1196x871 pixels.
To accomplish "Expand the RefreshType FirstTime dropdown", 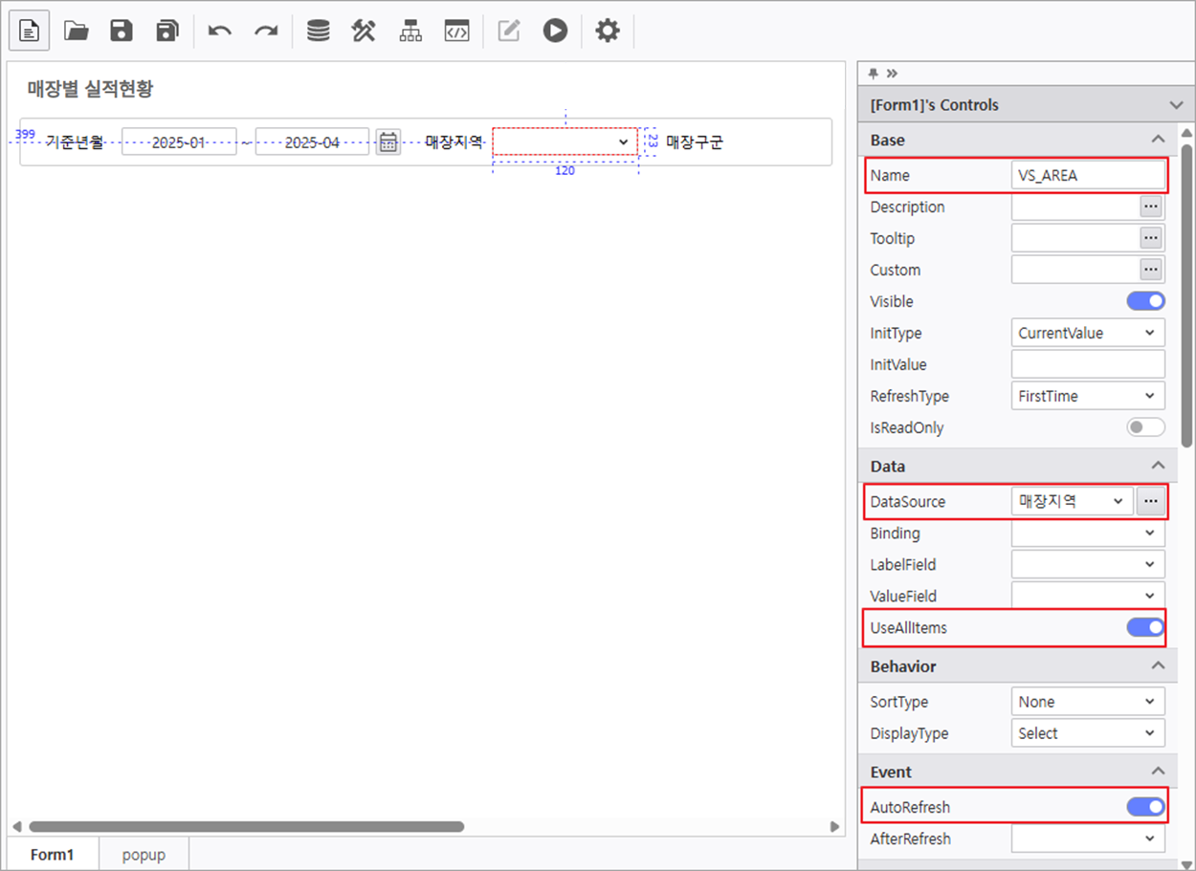I will [1088, 396].
